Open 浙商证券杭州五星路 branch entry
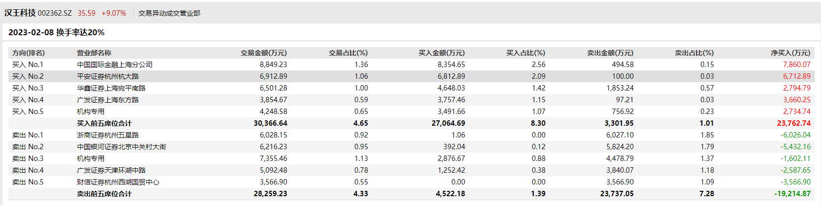The width and height of the screenshot is (821, 205). click(x=108, y=135)
